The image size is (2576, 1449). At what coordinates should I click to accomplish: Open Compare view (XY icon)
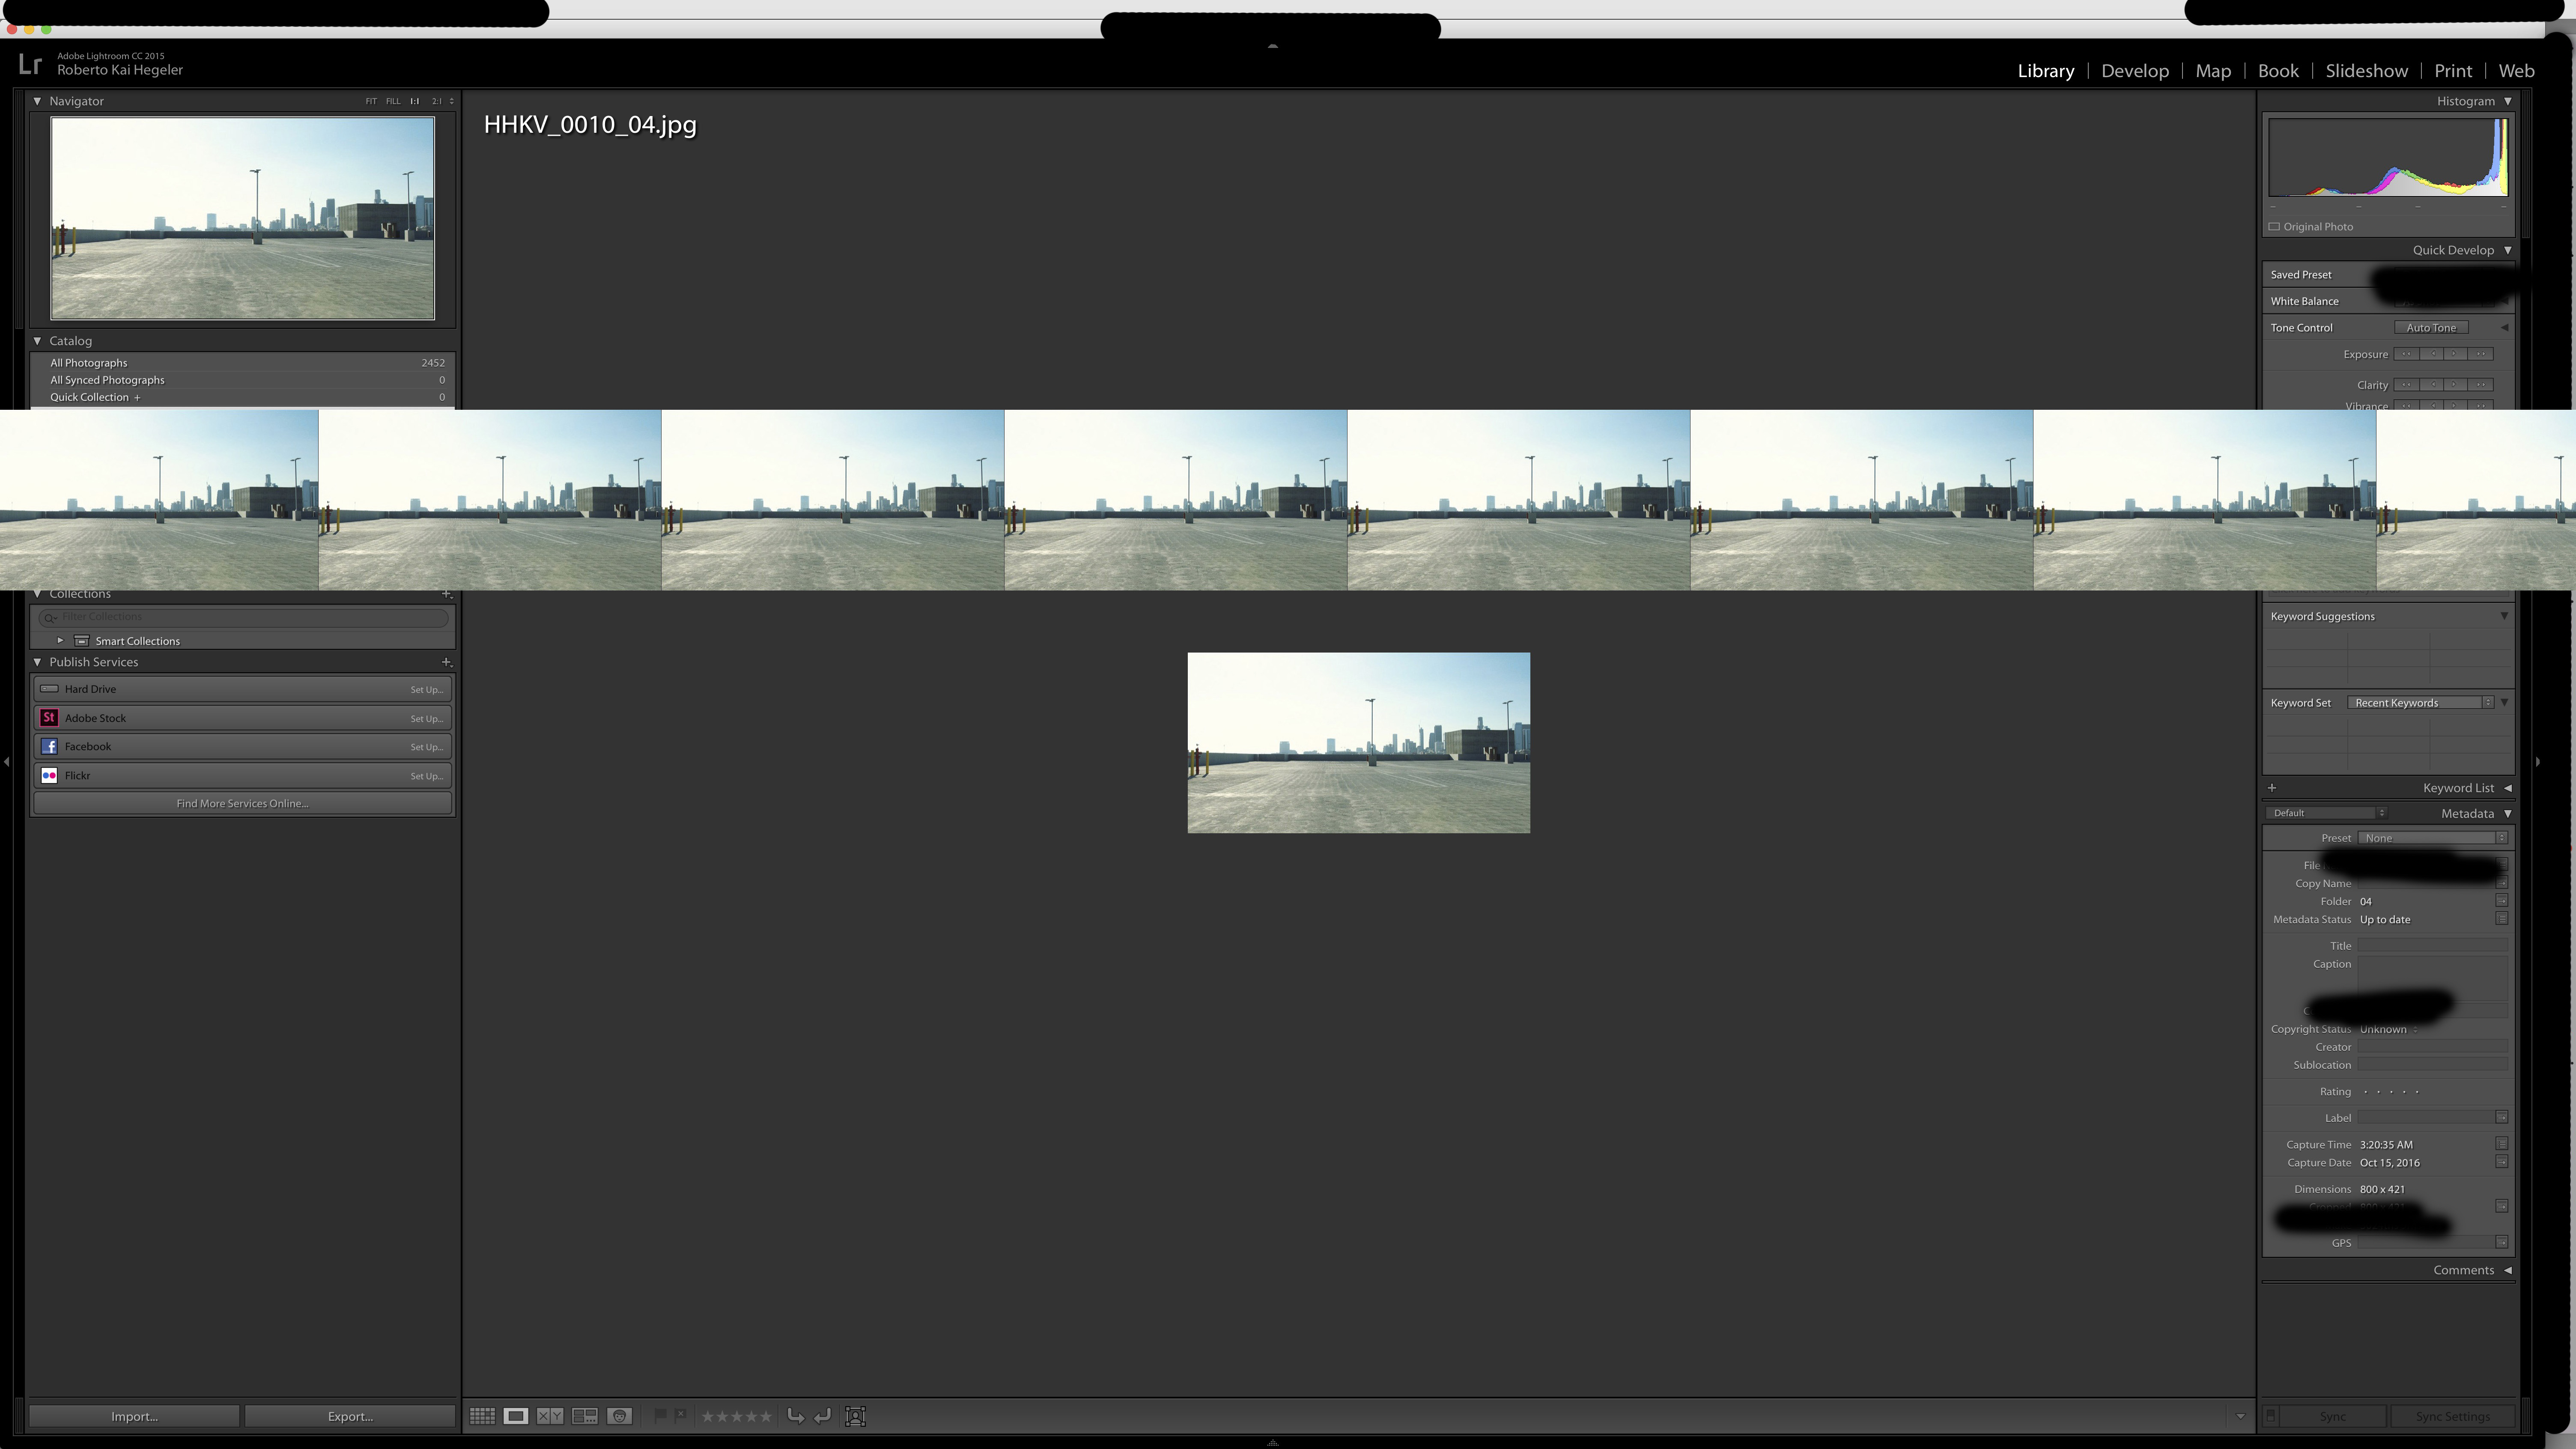pyautogui.click(x=550, y=1416)
